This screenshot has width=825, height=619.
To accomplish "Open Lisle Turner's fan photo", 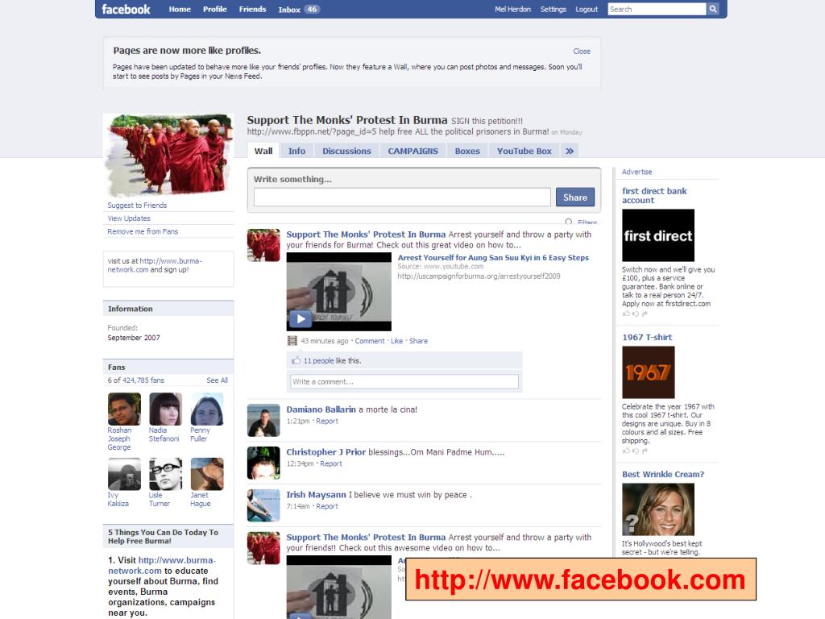I will pyautogui.click(x=165, y=474).
